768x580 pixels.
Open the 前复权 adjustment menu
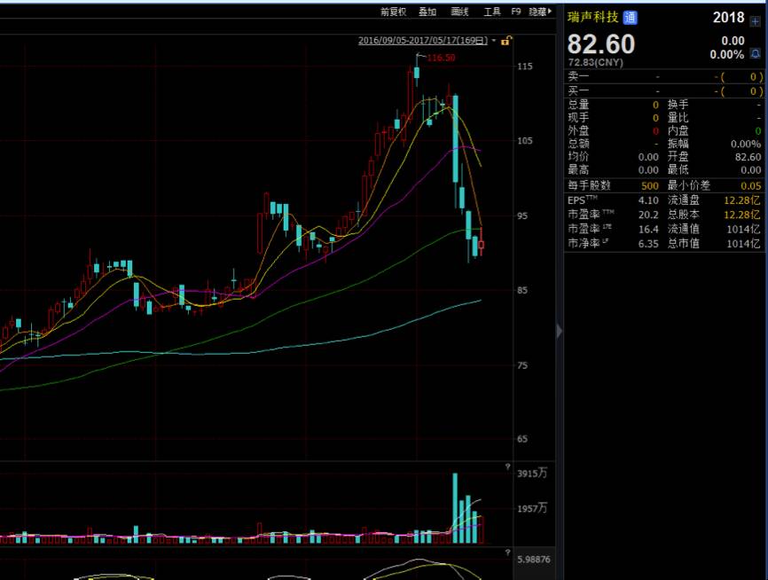pos(393,12)
